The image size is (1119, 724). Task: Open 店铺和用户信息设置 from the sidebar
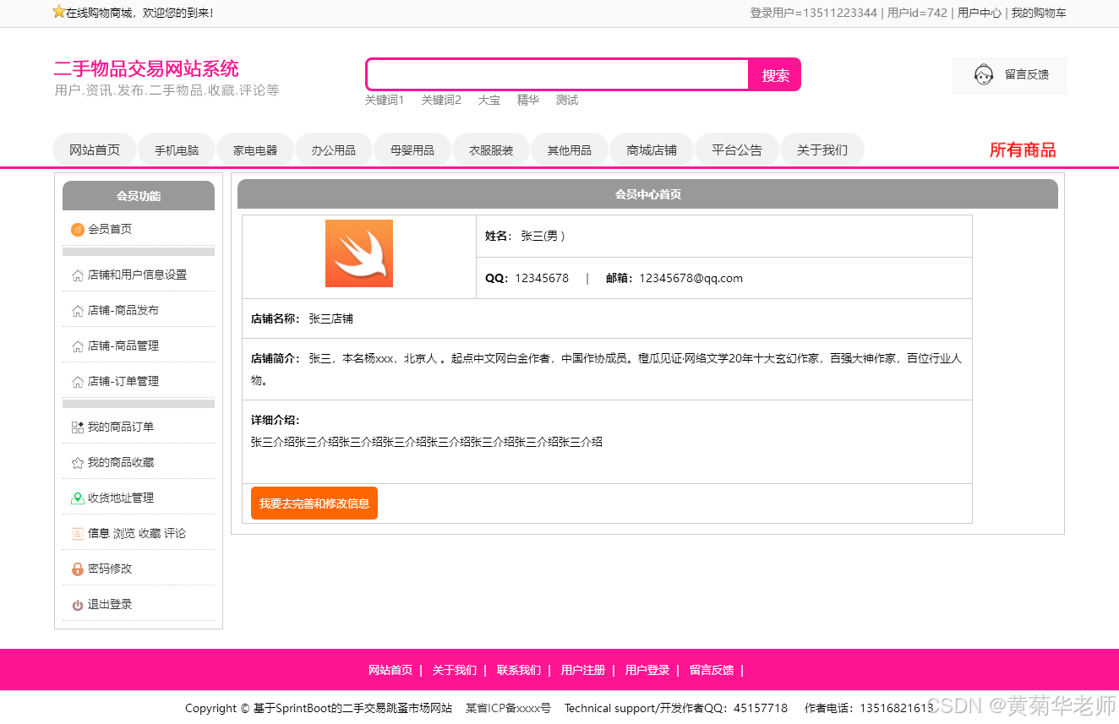point(135,274)
